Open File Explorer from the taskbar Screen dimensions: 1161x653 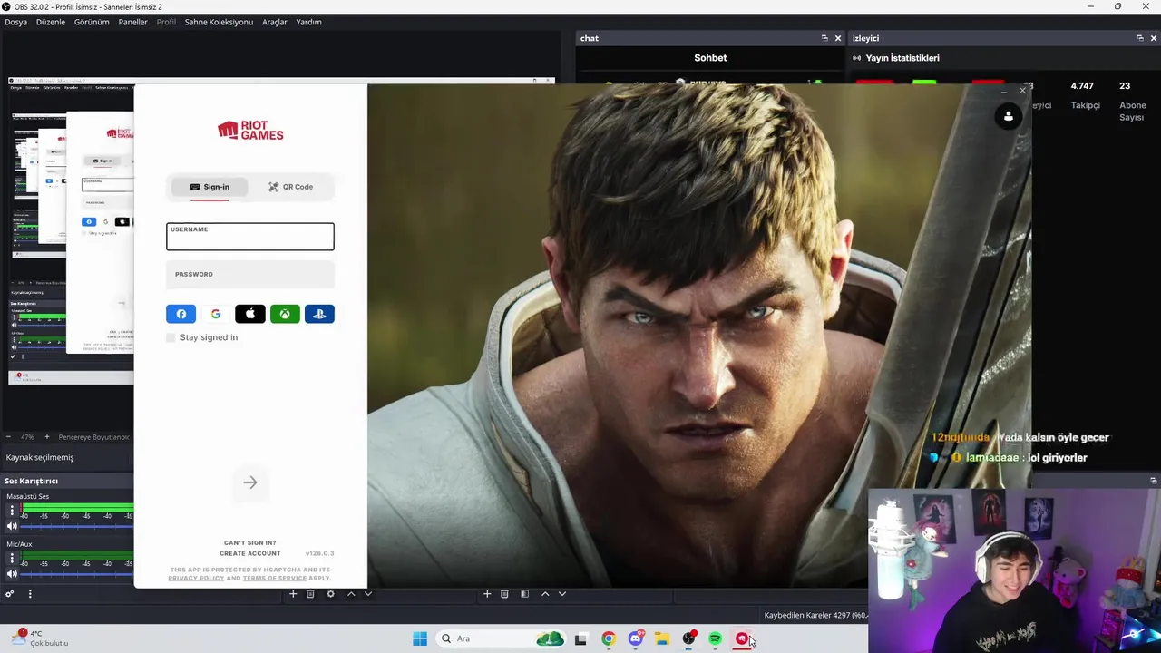coord(662,638)
